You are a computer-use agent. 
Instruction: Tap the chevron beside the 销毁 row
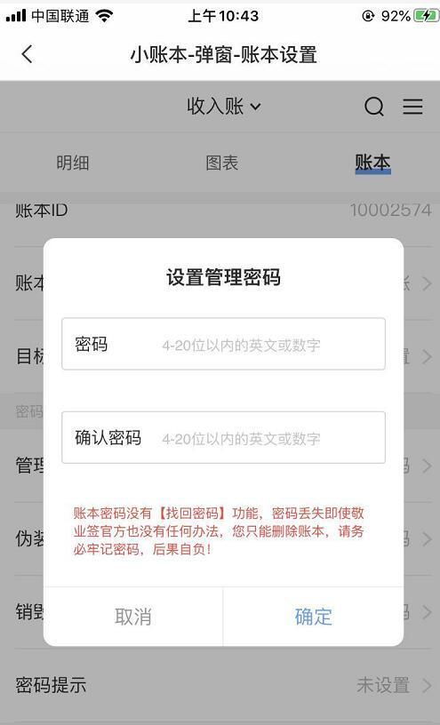pyautogui.click(x=427, y=612)
